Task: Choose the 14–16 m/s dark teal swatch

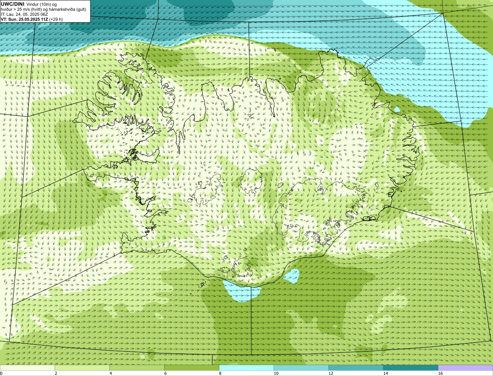Action: (411, 368)
